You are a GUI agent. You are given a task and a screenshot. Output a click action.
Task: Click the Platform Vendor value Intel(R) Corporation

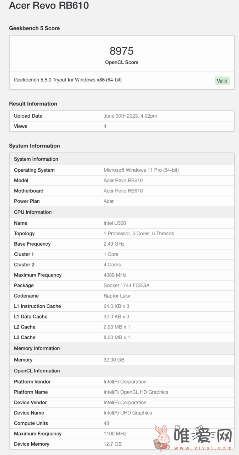pyautogui.click(x=125, y=382)
